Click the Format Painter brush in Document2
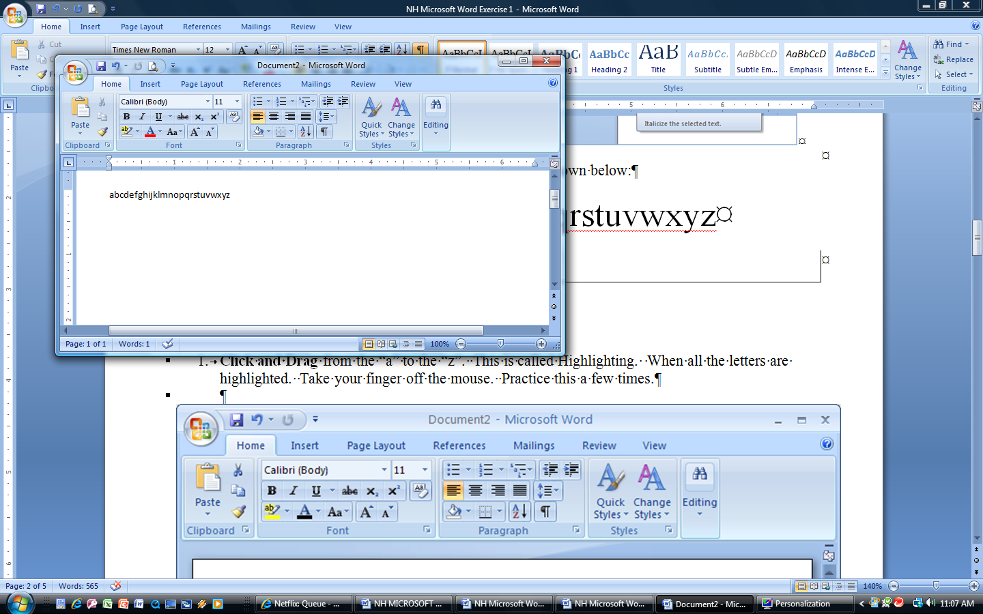Image resolution: width=983 pixels, height=614 pixels. click(102, 132)
